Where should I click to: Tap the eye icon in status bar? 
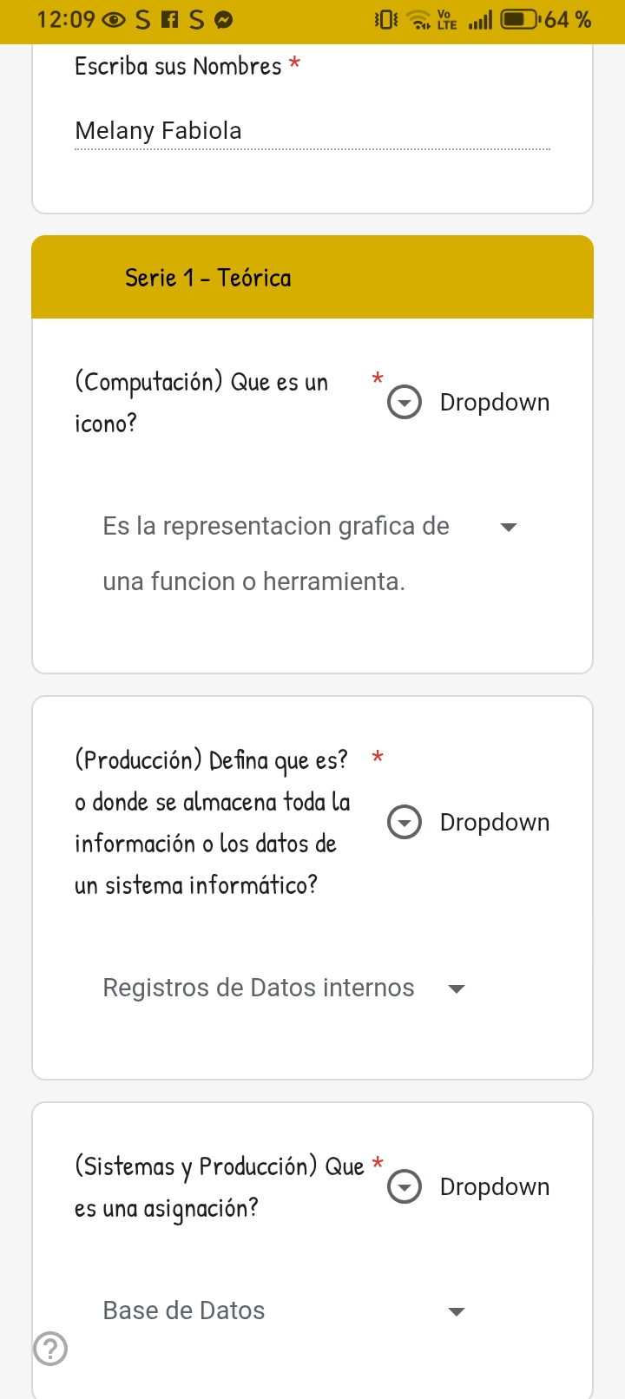tap(114, 20)
